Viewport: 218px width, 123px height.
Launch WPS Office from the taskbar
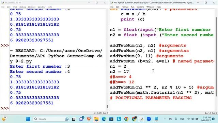point(89,119)
